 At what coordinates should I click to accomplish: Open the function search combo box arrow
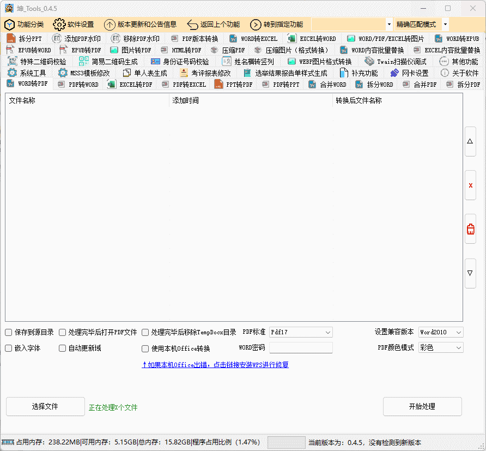390,25
